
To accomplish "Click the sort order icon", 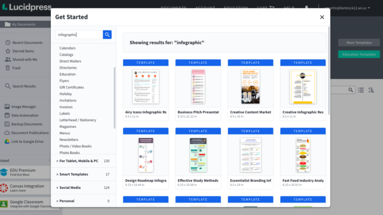I will pos(371,90).
